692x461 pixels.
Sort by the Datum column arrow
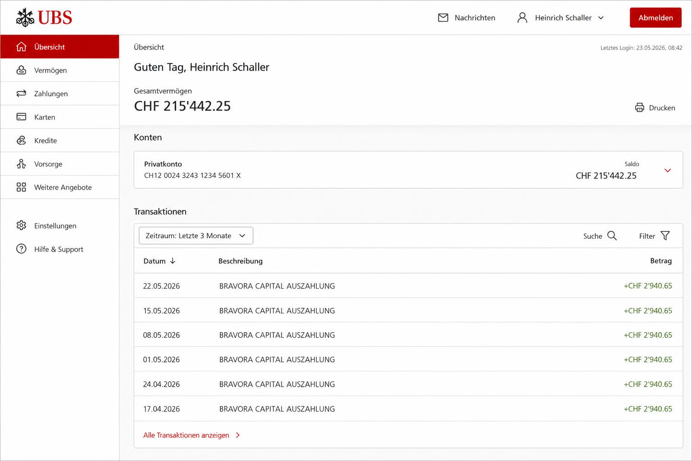173,261
